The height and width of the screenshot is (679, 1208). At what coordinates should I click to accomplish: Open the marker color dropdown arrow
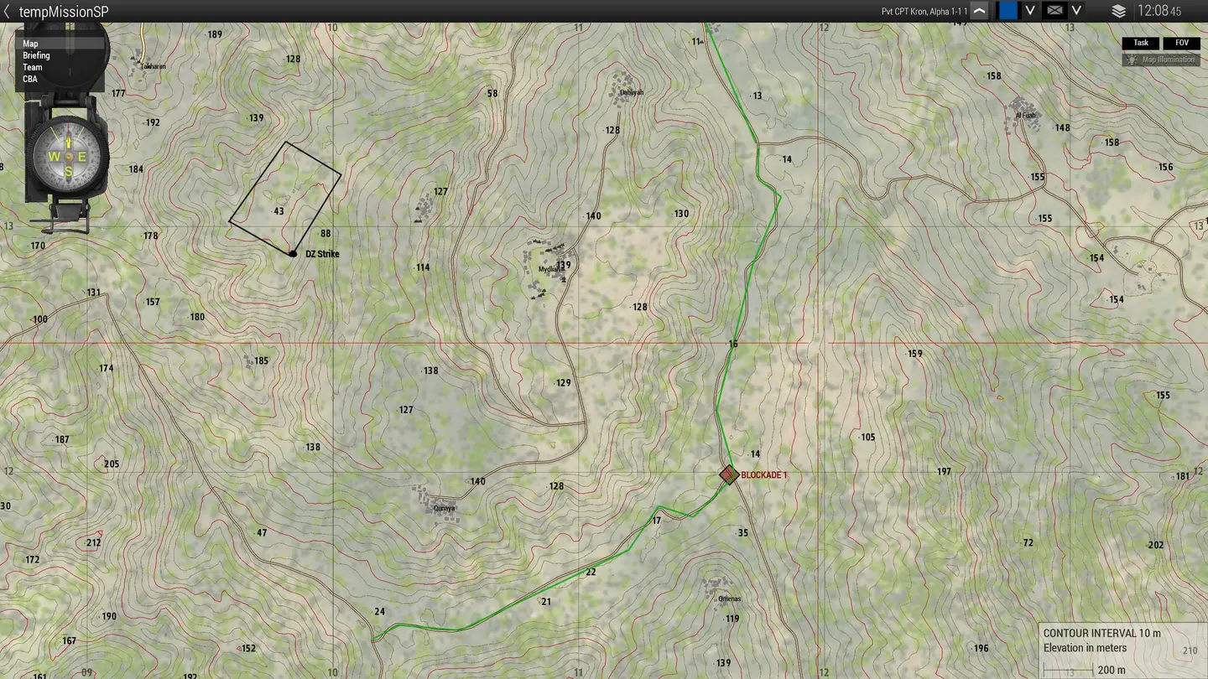coord(1030,11)
